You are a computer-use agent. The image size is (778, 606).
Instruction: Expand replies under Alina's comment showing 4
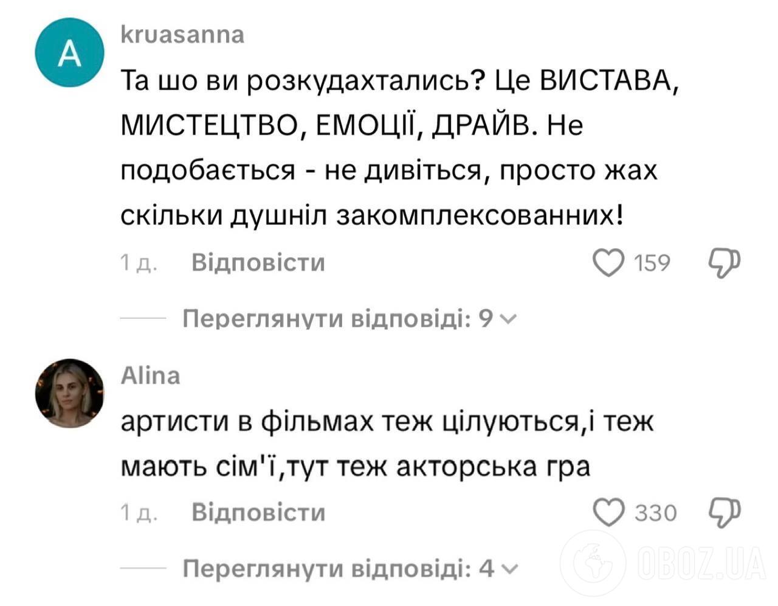(x=341, y=568)
